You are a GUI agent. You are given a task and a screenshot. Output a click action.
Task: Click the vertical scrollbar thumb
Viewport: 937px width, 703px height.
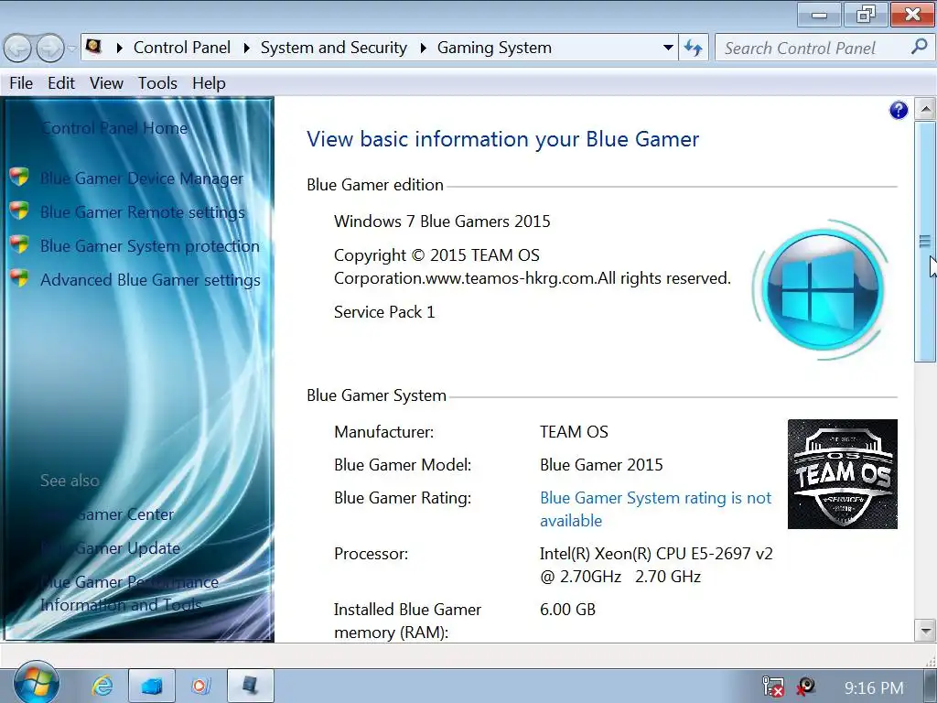(x=925, y=242)
